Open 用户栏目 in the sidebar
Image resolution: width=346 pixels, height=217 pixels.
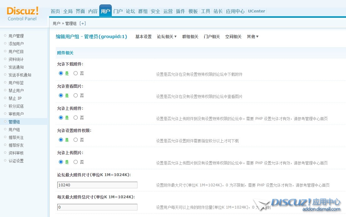point(16,52)
